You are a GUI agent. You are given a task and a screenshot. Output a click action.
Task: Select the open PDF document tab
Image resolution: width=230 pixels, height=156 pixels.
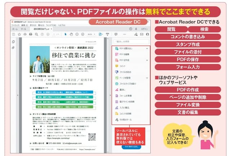coord(41,29)
